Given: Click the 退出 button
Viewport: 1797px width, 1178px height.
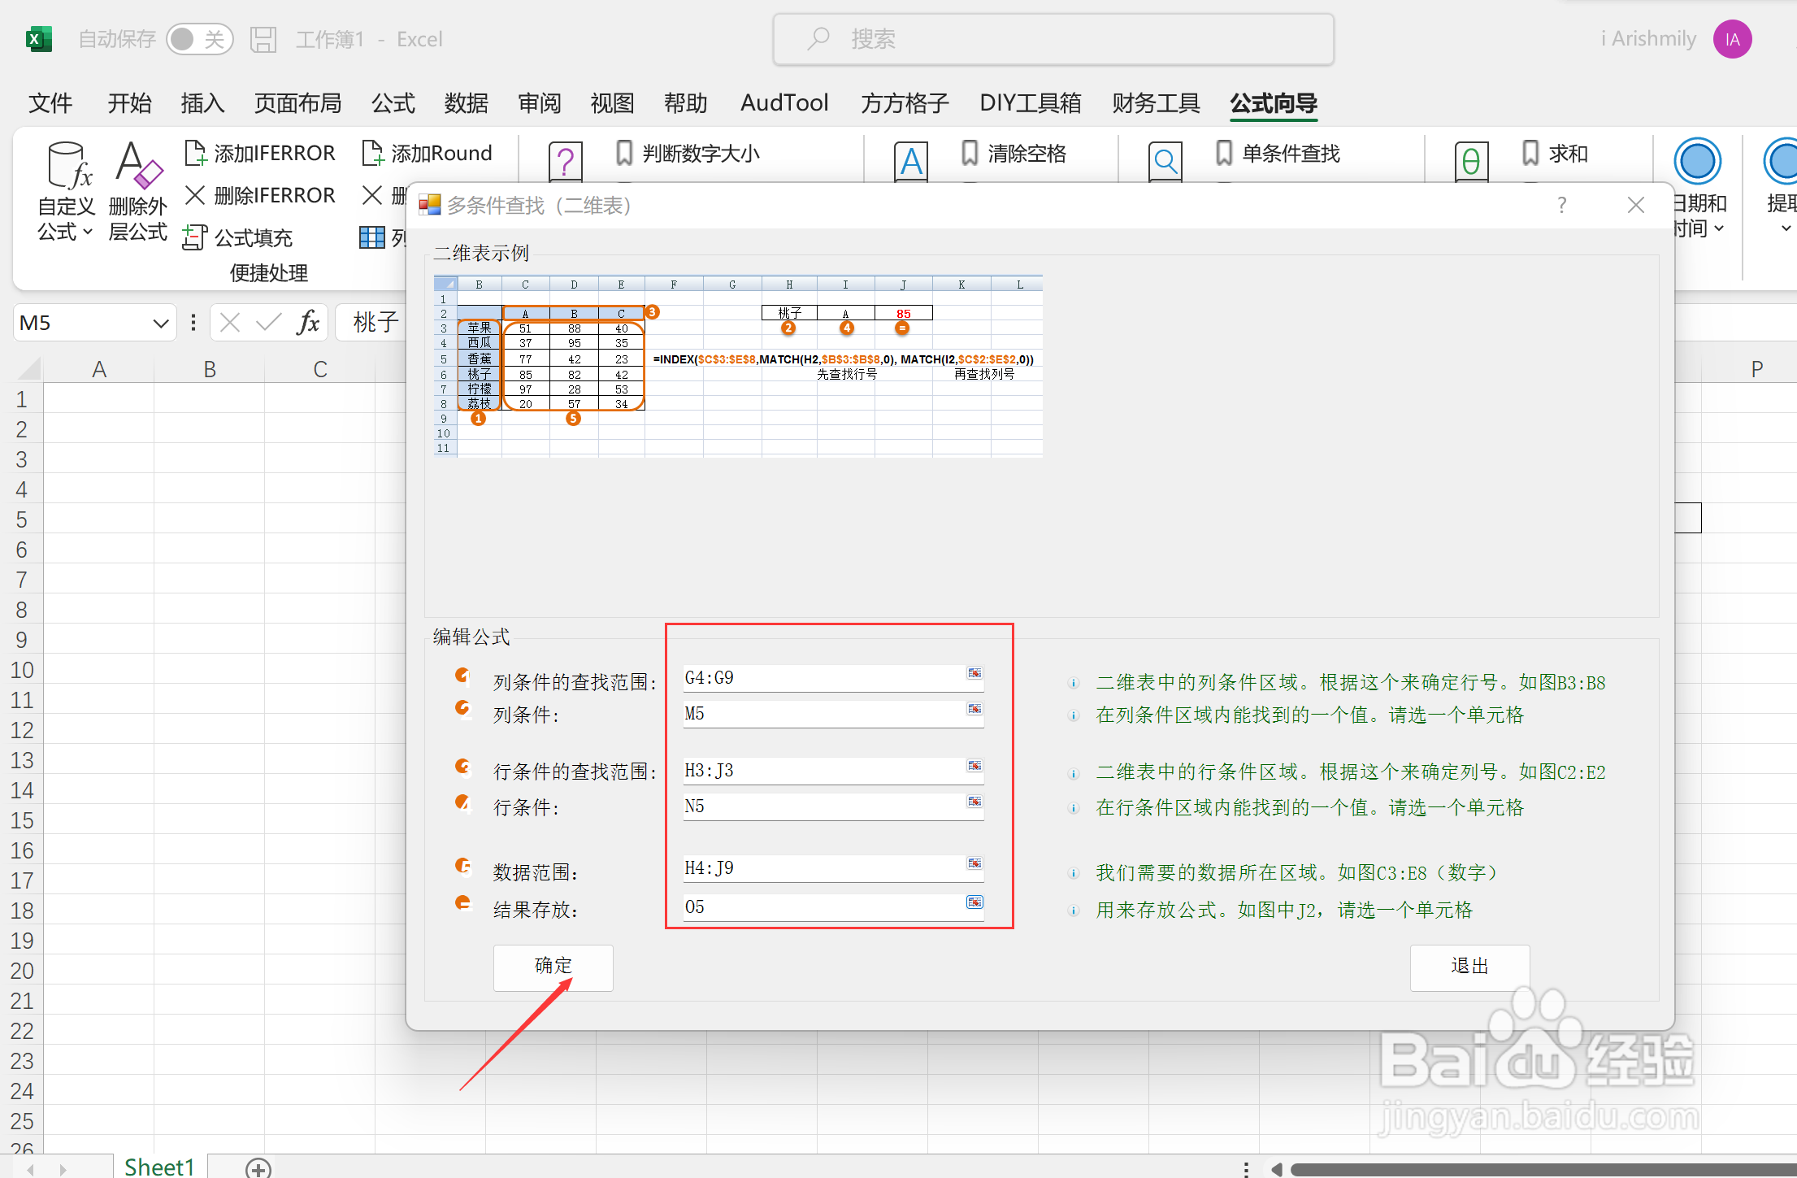Looking at the screenshot, I should click(x=1469, y=967).
